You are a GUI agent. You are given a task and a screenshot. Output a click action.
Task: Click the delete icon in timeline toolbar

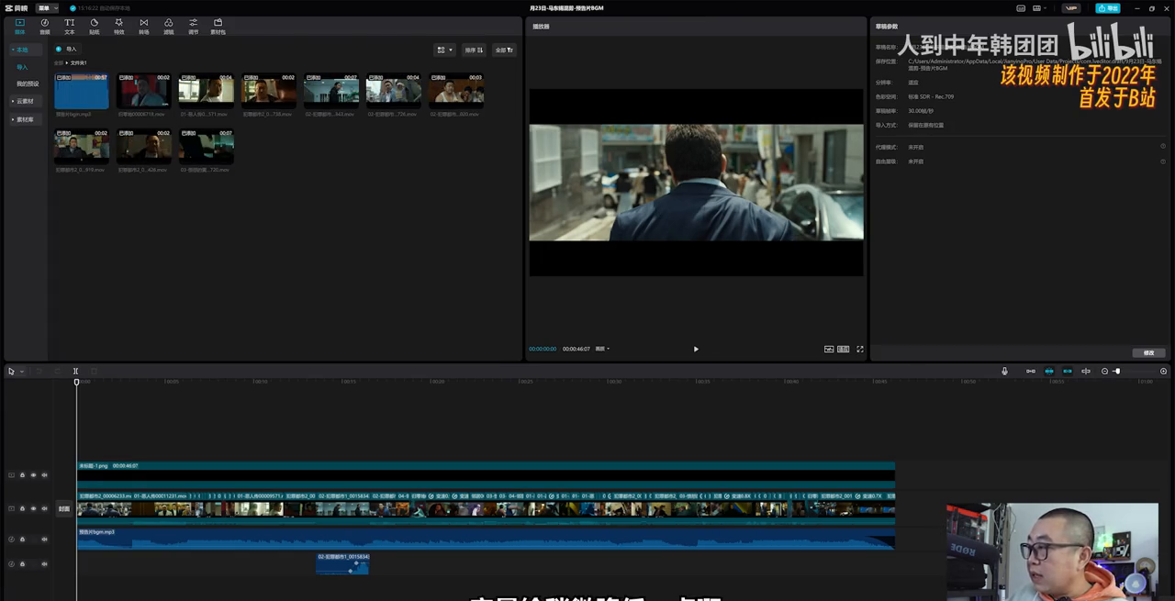94,372
